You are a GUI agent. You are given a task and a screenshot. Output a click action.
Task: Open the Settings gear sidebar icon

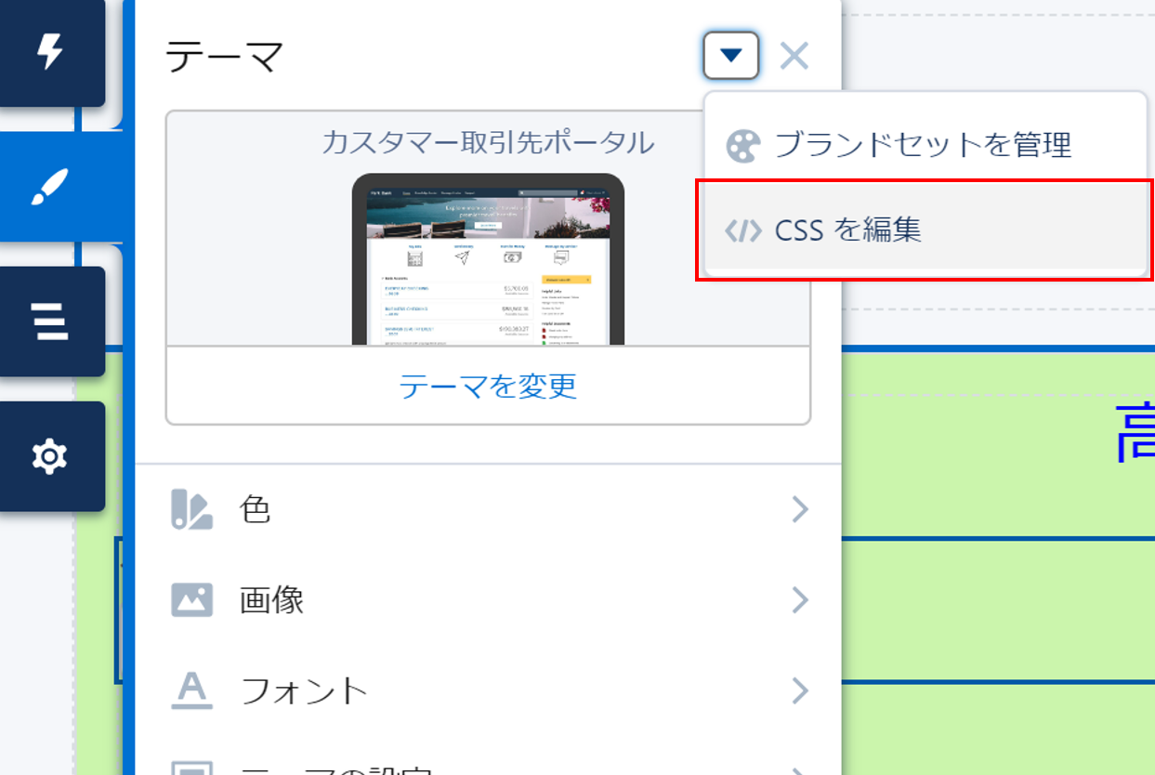[49, 456]
